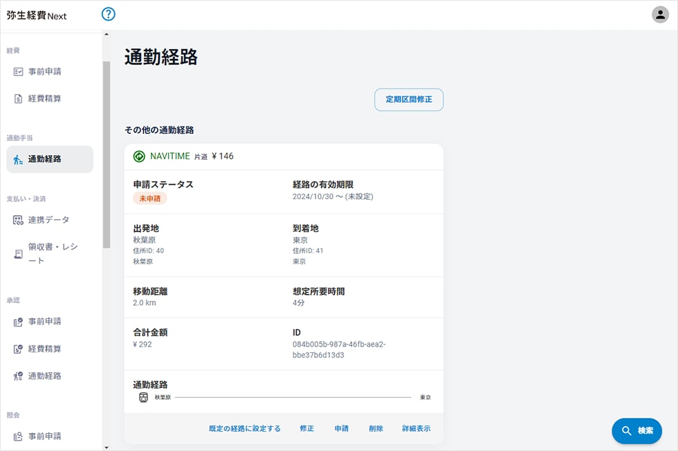Click the NAVITIME logo icon
The width and height of the screenshot is (678, 451).
coord(139,156)
